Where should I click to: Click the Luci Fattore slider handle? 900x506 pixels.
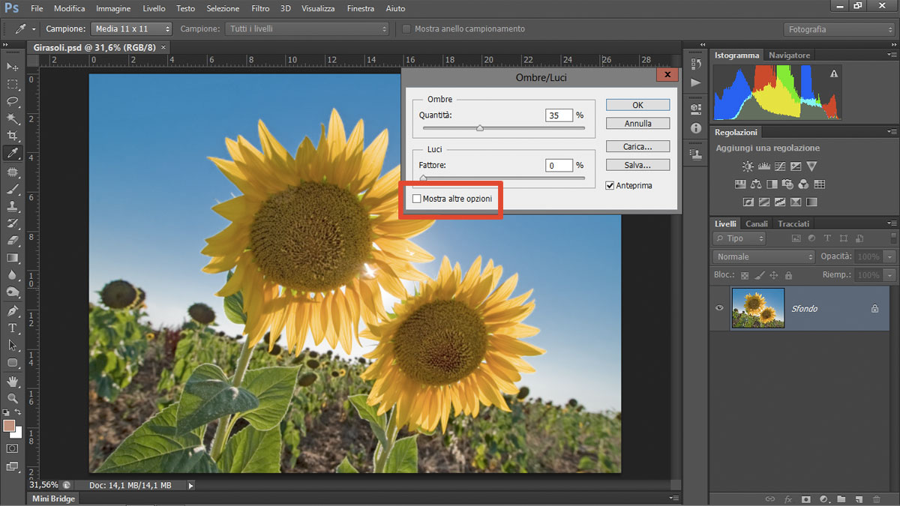[x=423, y=178]
